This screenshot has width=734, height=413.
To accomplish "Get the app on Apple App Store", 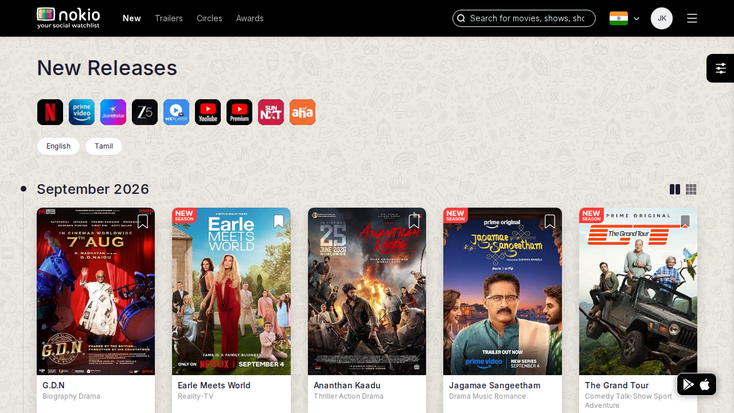I will (705, 384).
